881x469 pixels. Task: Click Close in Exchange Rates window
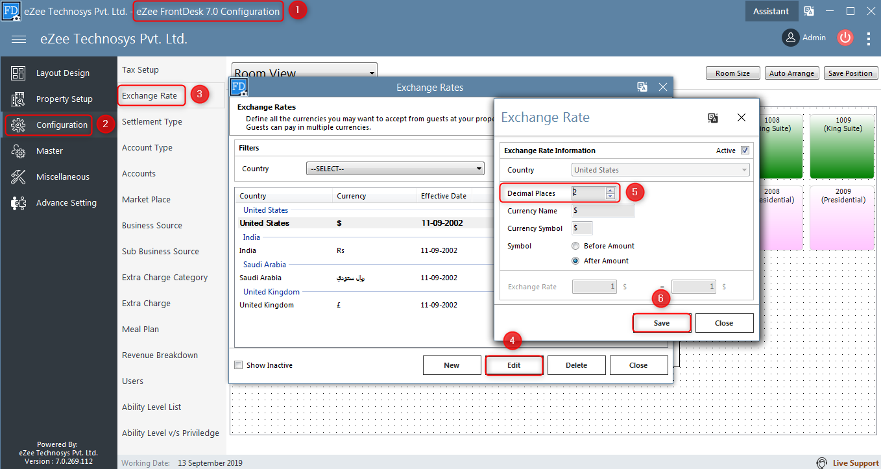pos(638,365)
